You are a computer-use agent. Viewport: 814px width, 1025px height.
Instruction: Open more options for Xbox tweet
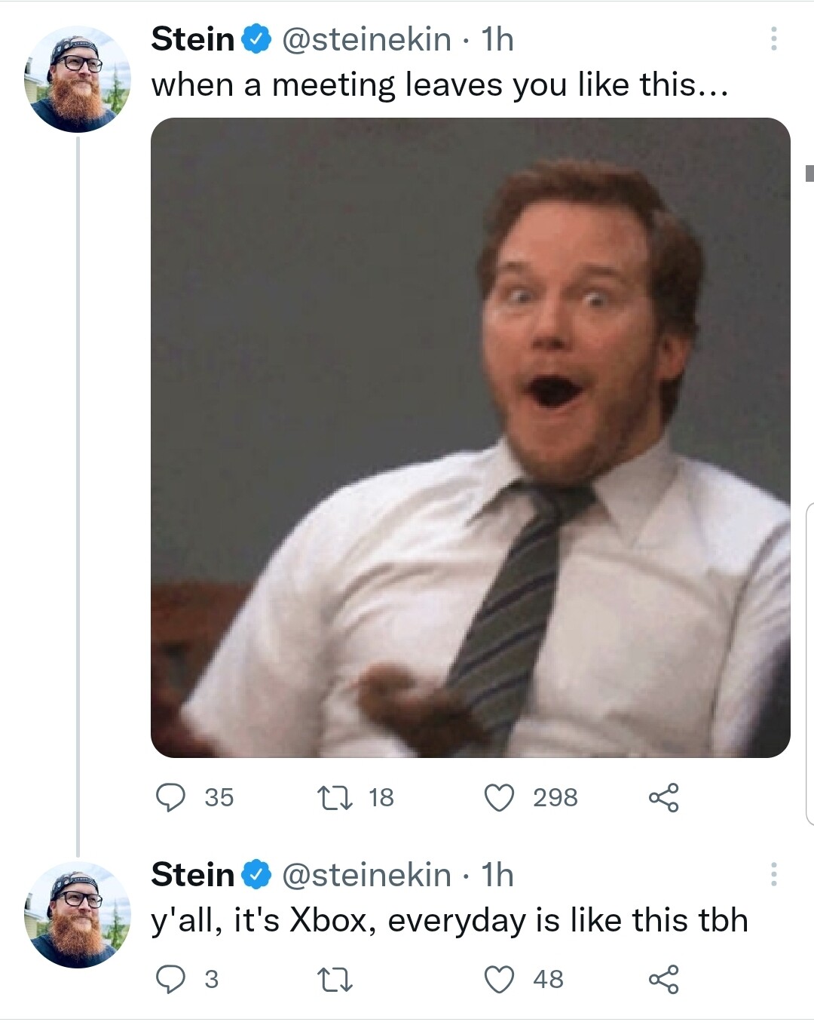coord(773,875)
